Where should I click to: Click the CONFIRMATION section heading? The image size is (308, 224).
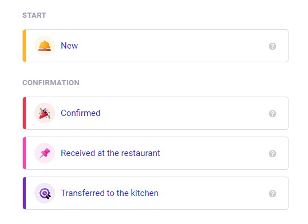(x=51, y=83)
